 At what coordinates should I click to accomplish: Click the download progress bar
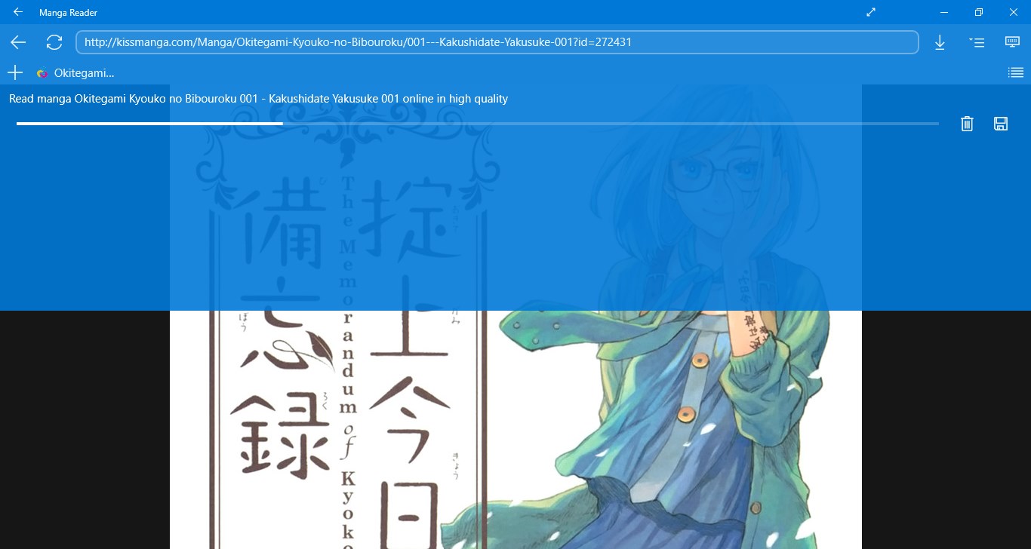[x=477, y=124]
